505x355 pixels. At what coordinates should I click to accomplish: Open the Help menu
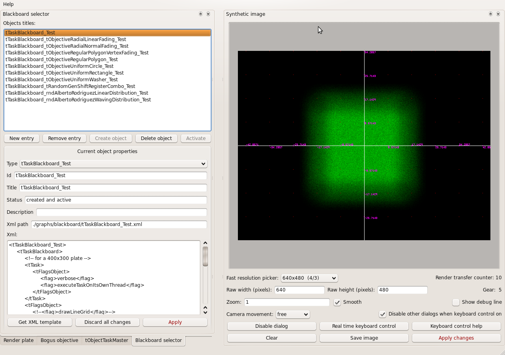(8, 4)
